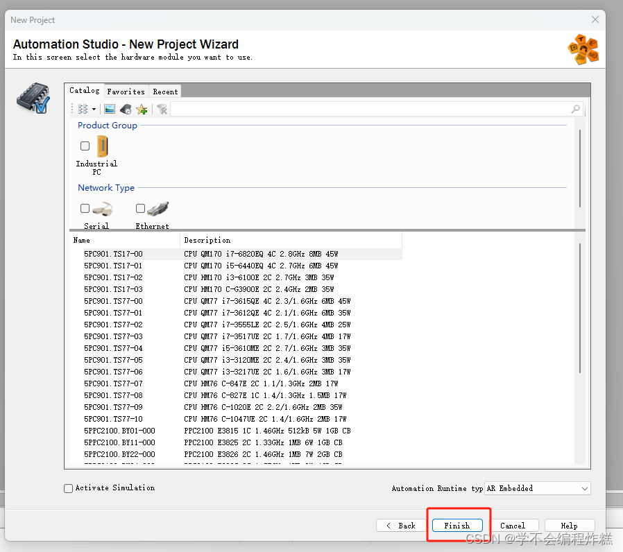Image resolution: width=623 pixels, height=552 pixels.
Task: Click the tree view mode icon in catalog toolbar
Action: pyautogui.click(x=83, y=109)
